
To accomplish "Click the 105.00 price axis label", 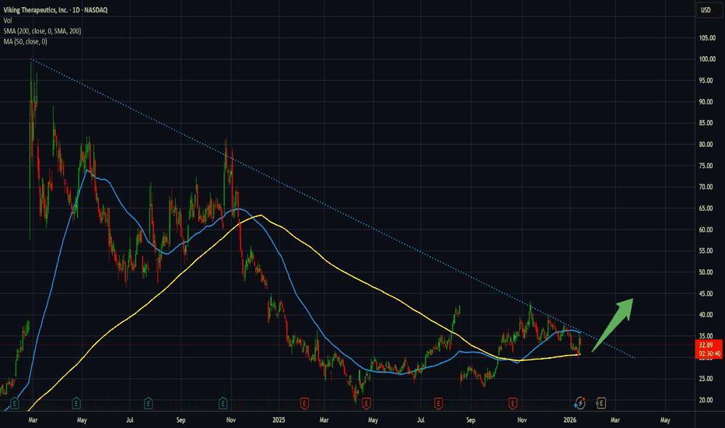I will (707, 38).
